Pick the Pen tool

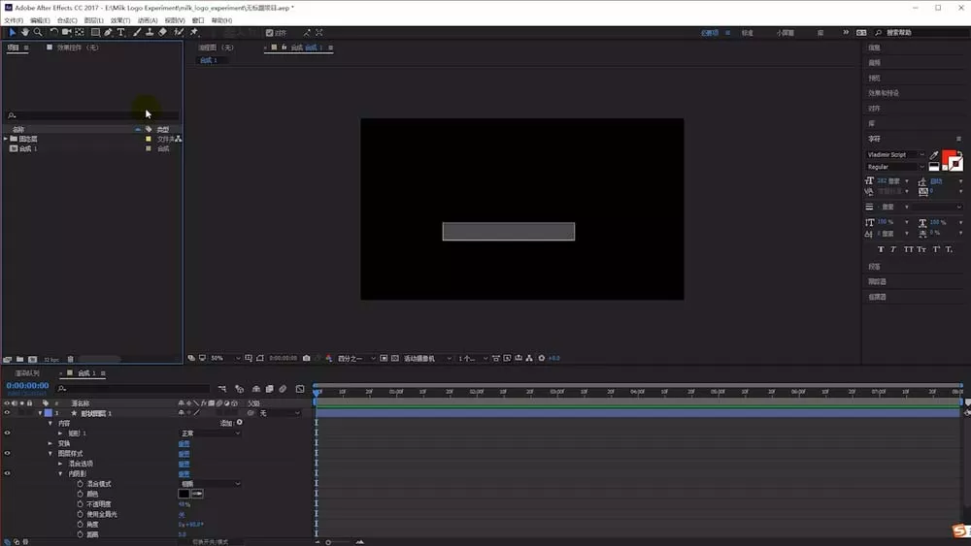tap(109, 32)
